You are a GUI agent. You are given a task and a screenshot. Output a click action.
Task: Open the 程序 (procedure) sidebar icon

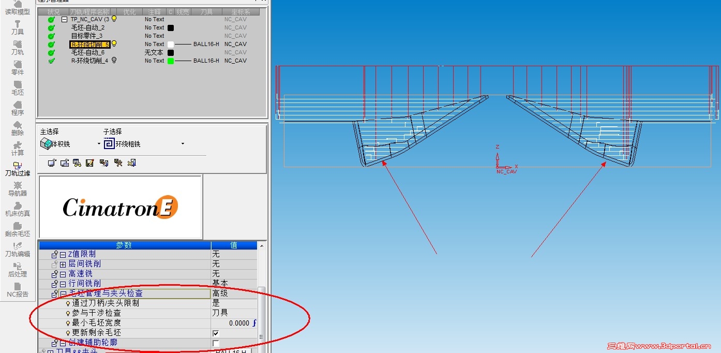(x=18, y=108)
